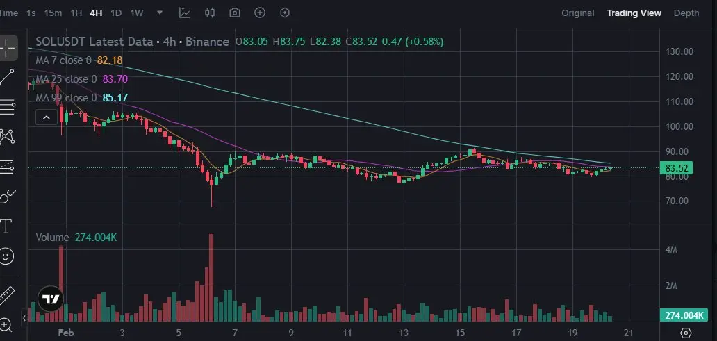Expand more time interval options dropdown
This screenshot has height=341, width=717.
coord(160,13)
